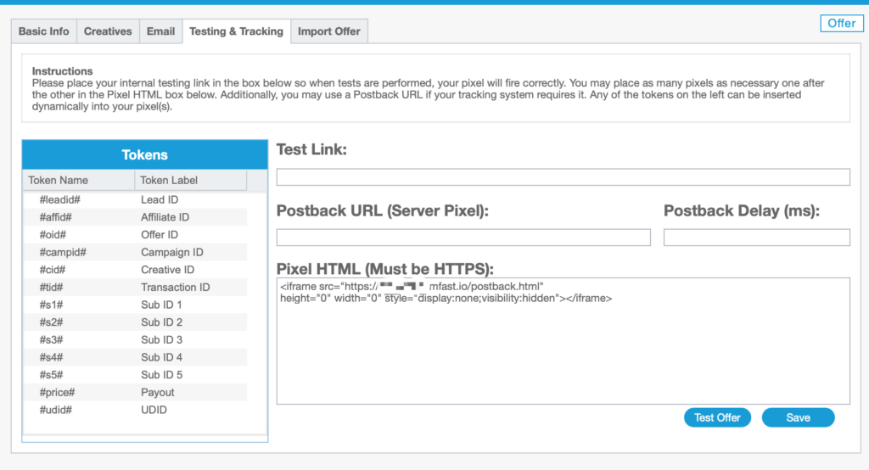The height and width of the screenshot is (470, 869).
Task: Click the Offer button at top right
Action: pyautogui.click(x=841, y=23)
